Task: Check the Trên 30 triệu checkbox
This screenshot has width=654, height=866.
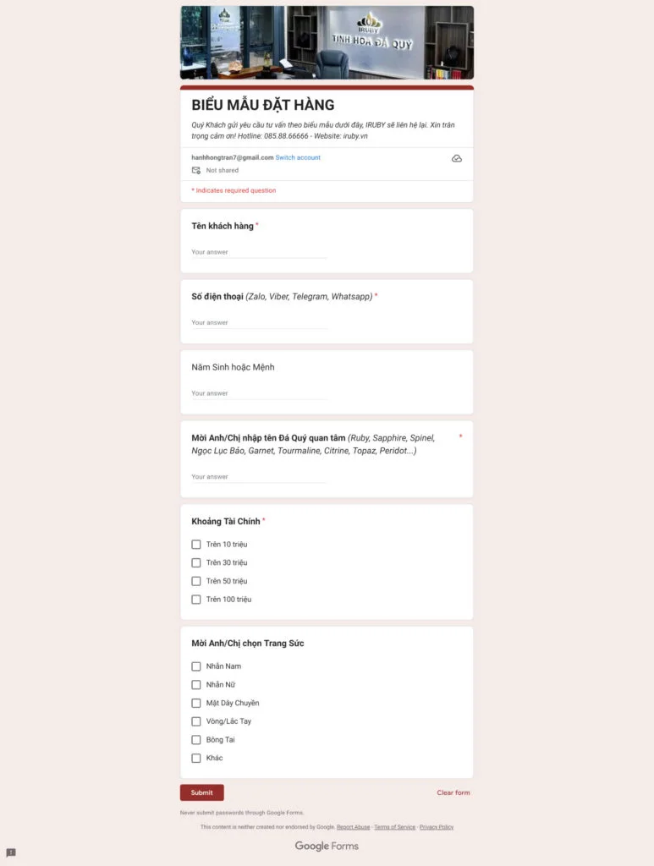Action: (x=196, y=563)
